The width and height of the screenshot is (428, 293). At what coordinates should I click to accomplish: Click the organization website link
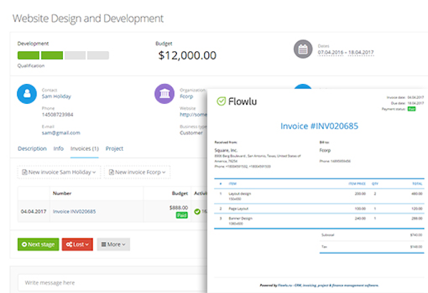193,114
